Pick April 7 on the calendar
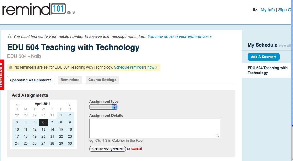This screenshot has width=293, height=161. click(52, 122)
